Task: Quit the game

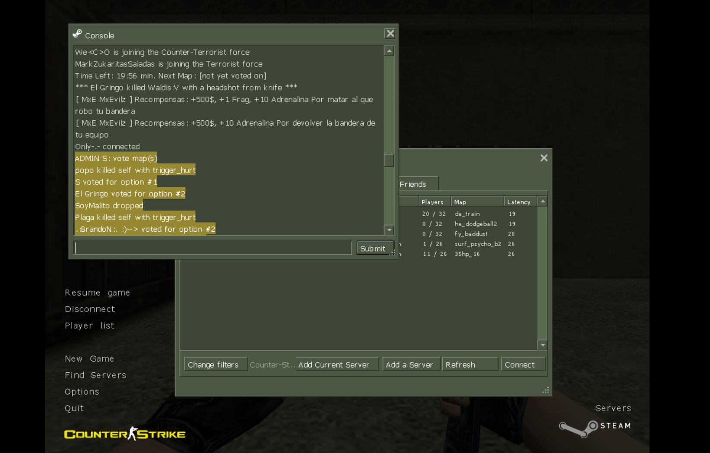Action: coord(74,408)
